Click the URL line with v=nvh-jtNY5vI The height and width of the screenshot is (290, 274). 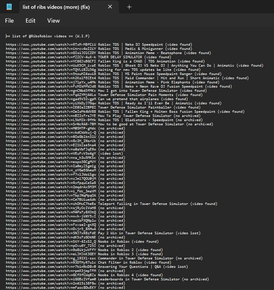(x=65, y=216)
